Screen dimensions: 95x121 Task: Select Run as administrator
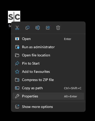pyautogui.click(x=48, y=47)
